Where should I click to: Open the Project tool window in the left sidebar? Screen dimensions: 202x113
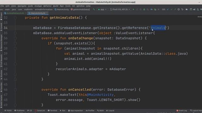click(1, 16)
